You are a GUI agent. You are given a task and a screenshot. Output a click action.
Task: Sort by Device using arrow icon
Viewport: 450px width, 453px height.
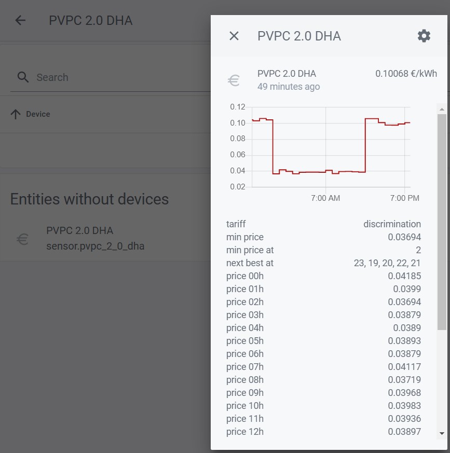tap(16, 114)
